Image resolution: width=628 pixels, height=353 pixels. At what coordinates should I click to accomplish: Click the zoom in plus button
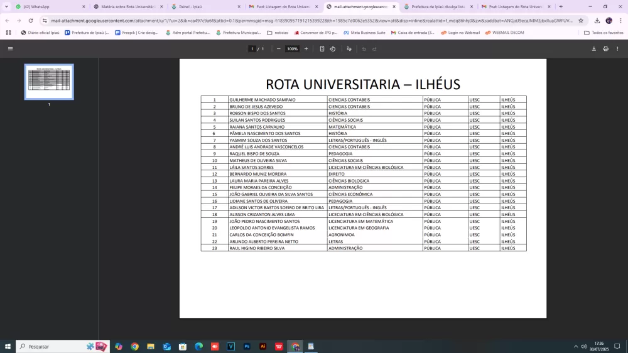[x=306, y=48]
